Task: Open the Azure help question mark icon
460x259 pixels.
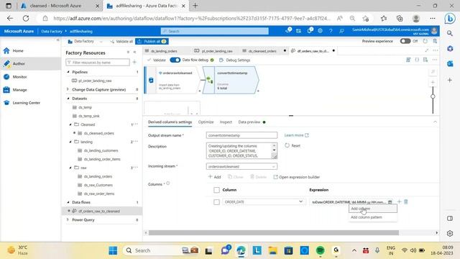Action: 331,30
